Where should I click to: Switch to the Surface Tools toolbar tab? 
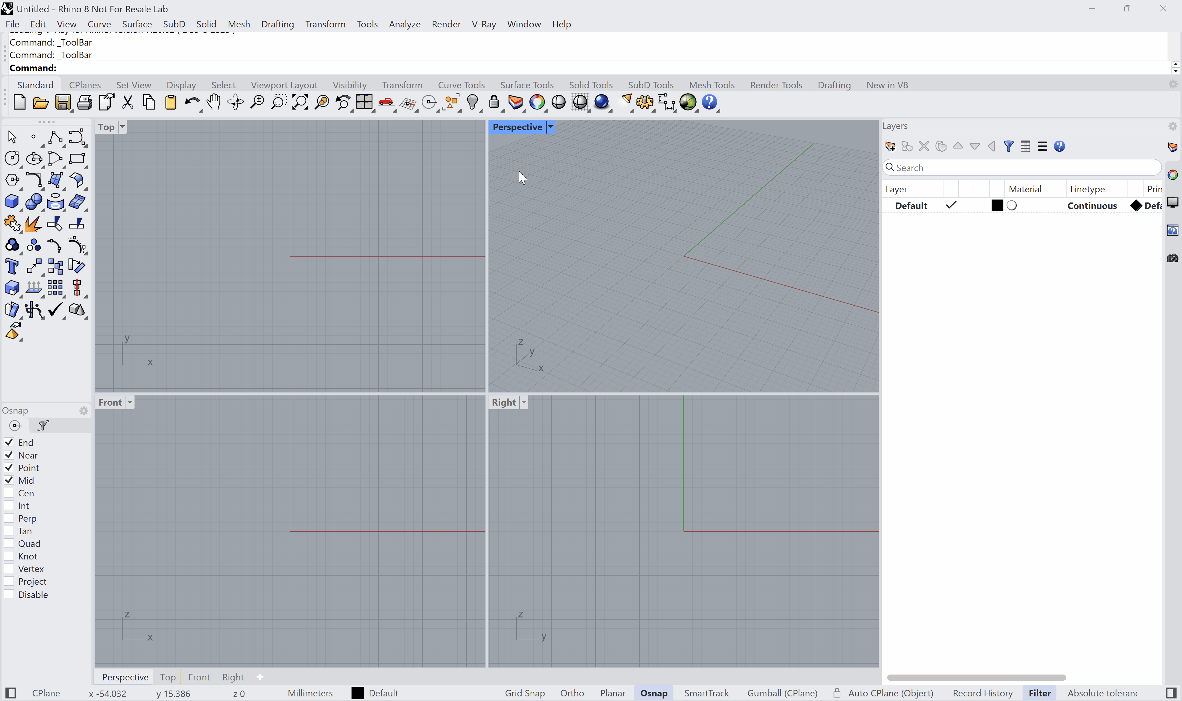[x=527, y=85]
